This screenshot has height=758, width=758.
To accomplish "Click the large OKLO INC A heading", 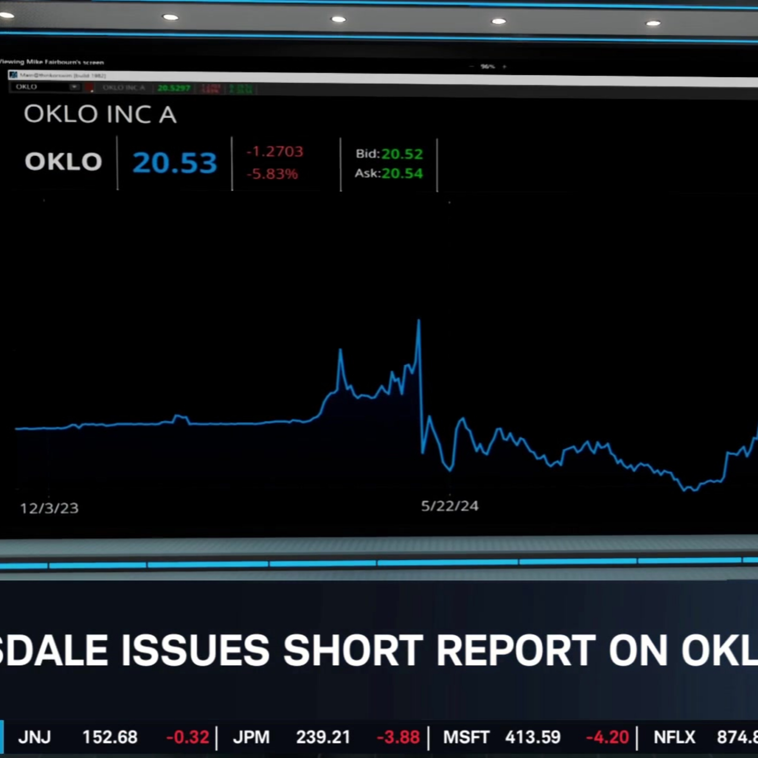I will (100, 114).
